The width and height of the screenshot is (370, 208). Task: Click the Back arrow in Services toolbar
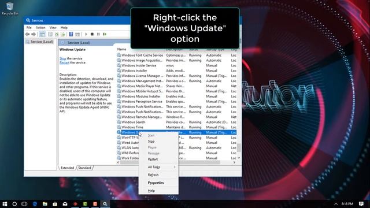pyautogui.click(x=27, y=35)
